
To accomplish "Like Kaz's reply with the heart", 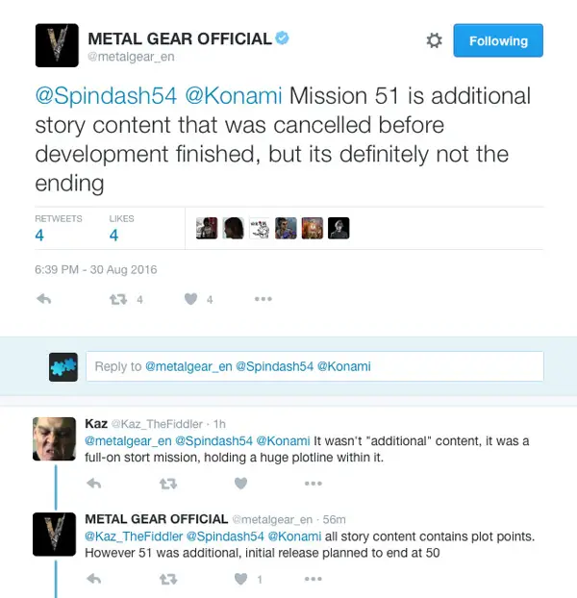I will (240, 484).
